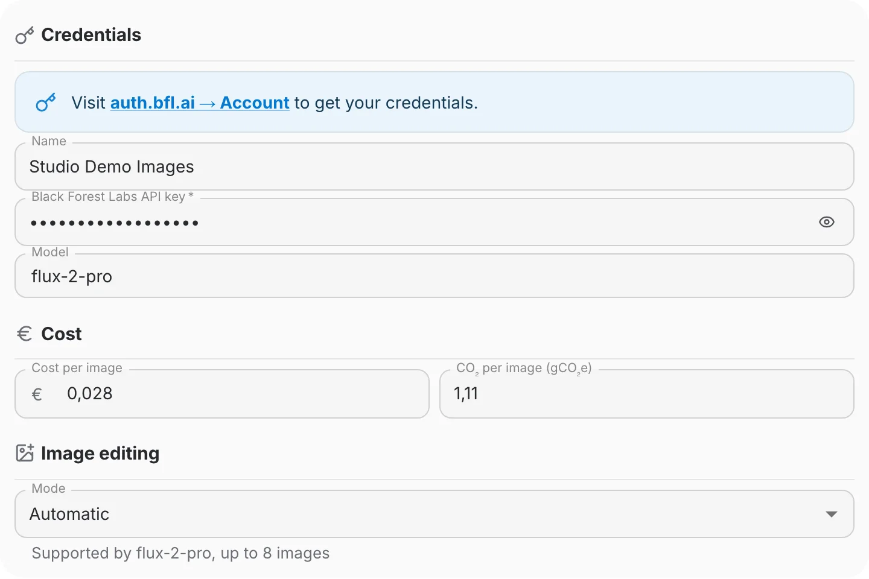This screenshot has height=579, width=869.
Task: Open the Automatic mode combo box
Action: click(x=434, y=514)
